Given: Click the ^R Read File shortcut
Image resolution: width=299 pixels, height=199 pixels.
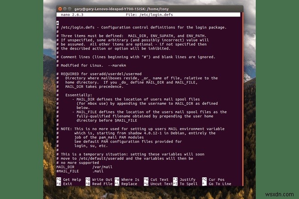Looking at the screenshot, I should point(99,184).
